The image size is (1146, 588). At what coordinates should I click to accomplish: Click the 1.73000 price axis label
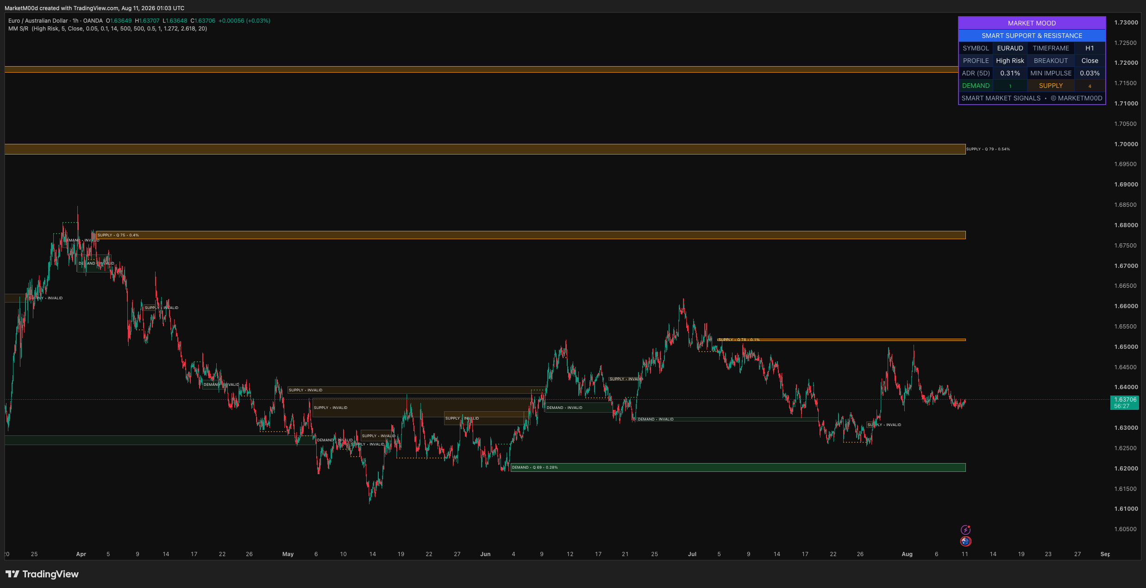pyautogui.click(x=1126, y=23)
